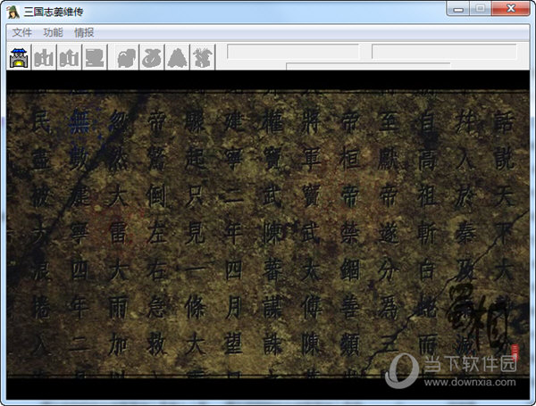Open the 情报 menu
Viewport: 536px width, 406px height.
[x=84, y=33]
